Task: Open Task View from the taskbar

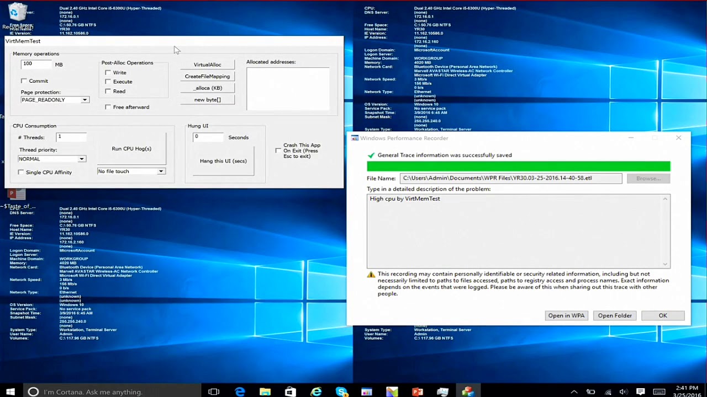Action: 214,392
